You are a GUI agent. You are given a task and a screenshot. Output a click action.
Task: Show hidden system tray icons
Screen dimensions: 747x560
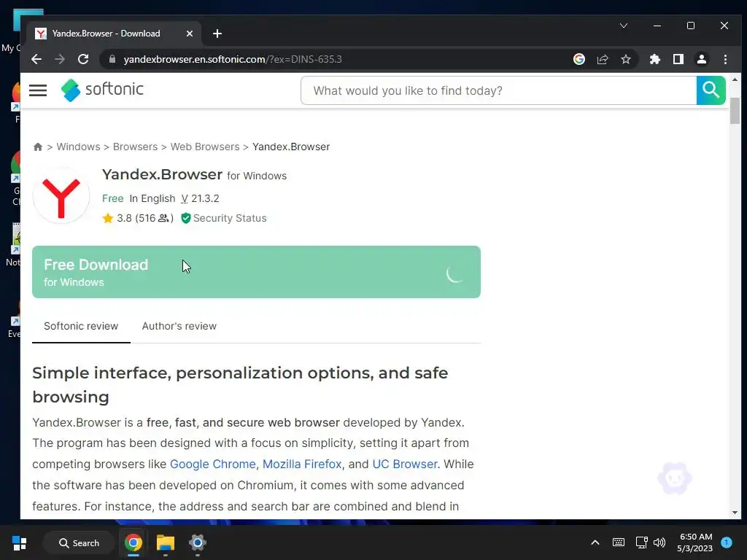coord(595,542)
